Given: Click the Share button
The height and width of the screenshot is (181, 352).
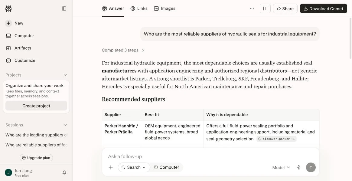Looking at the screenshot, I should [285, 8].
